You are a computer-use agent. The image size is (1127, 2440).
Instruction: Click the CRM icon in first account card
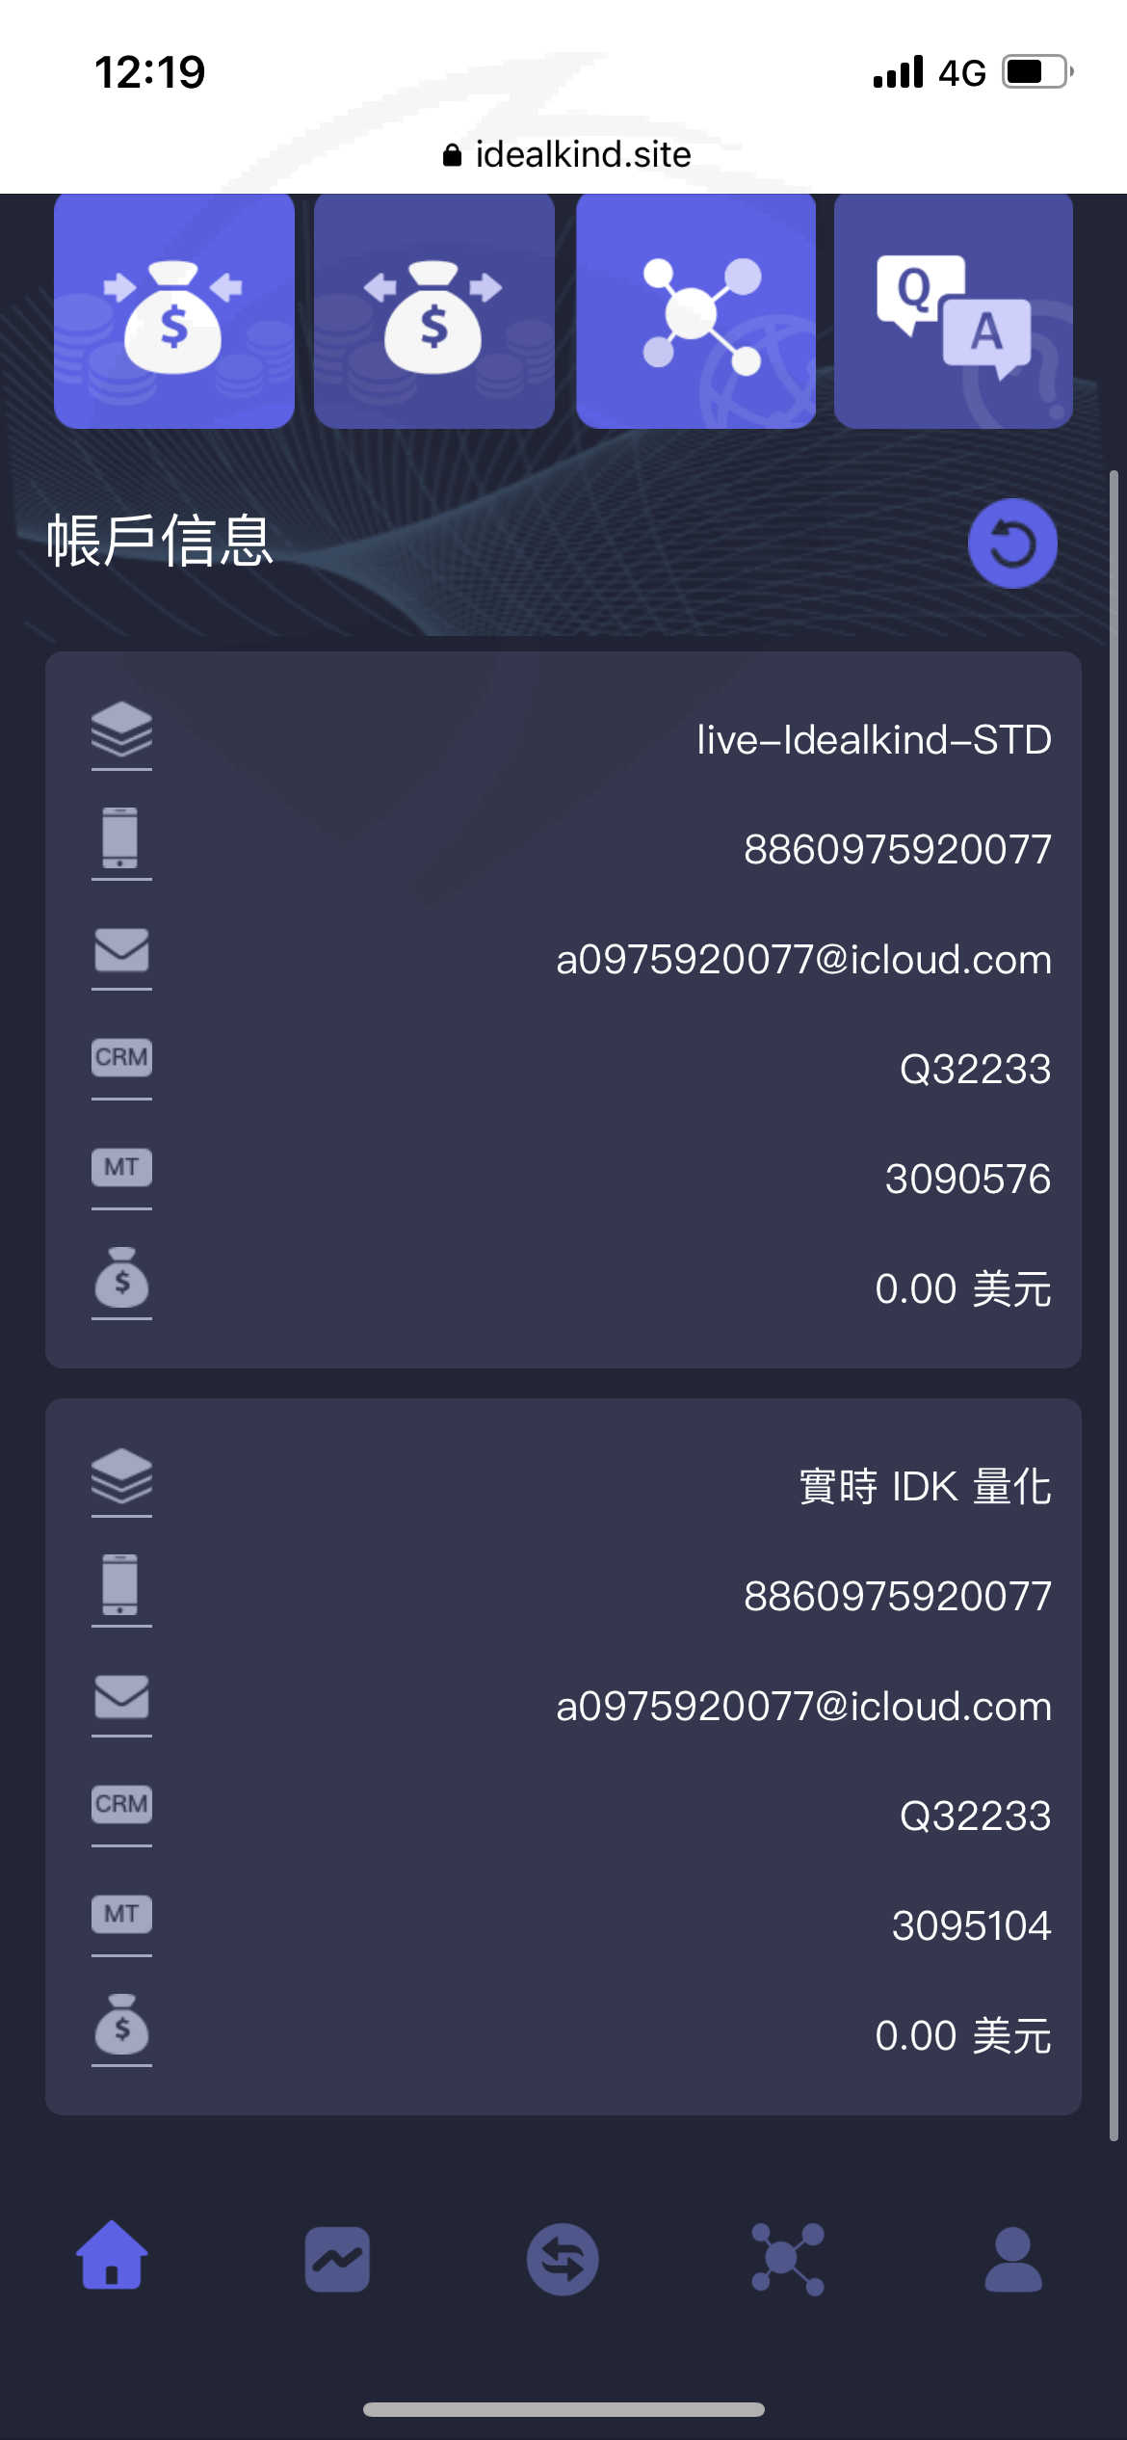121,1057
